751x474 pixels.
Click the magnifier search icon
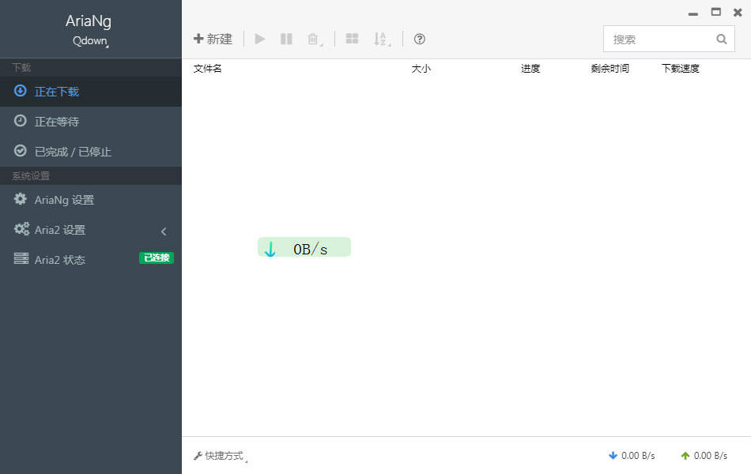click(x=721, y=39)
